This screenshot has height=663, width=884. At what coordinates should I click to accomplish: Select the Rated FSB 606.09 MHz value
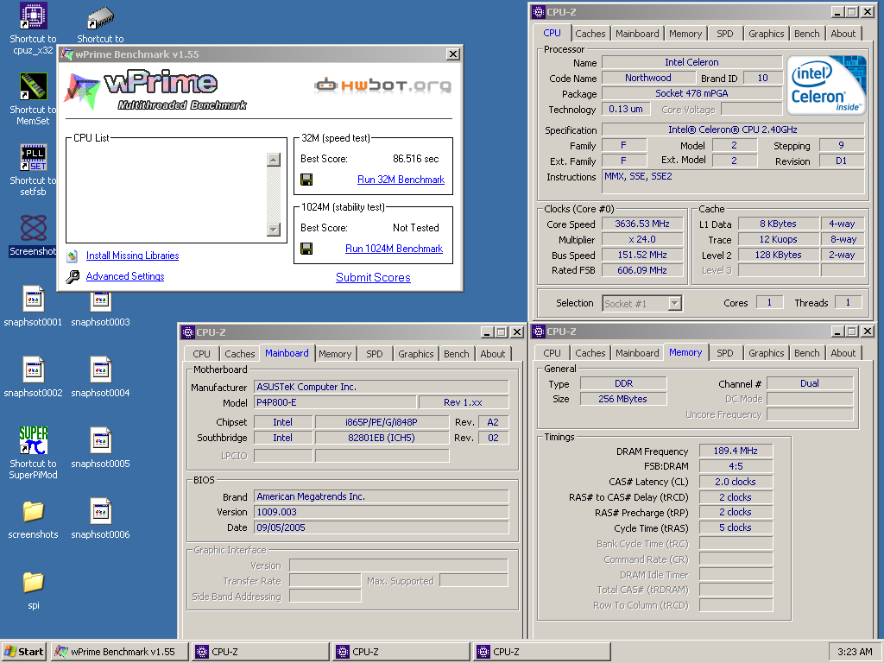(x=641, y=270)
